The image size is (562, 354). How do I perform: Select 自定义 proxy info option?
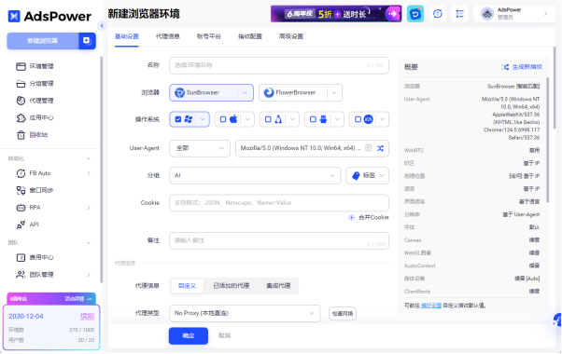tap(187, 286)
